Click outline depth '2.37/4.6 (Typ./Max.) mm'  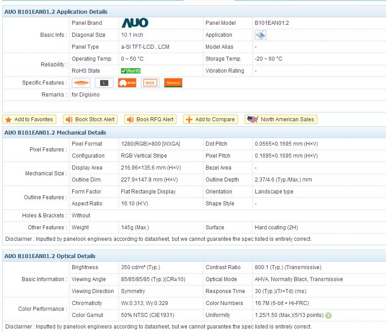pos(283,180)
